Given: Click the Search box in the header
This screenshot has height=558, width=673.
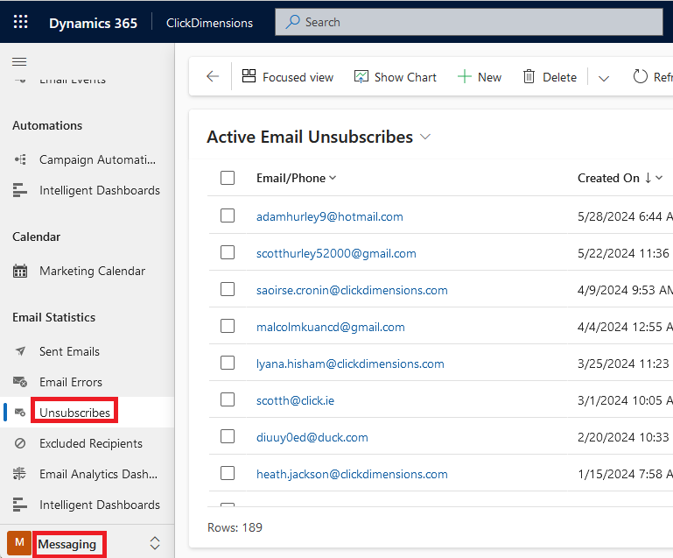Looking at the screenshot, I should 468,22.
